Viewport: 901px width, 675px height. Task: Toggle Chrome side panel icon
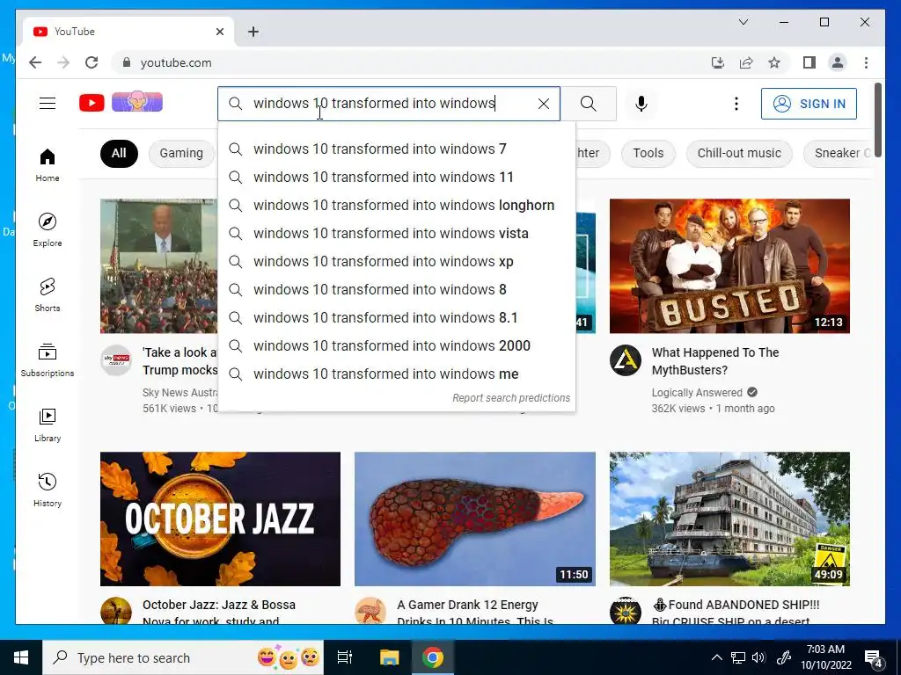pos(809,62)
